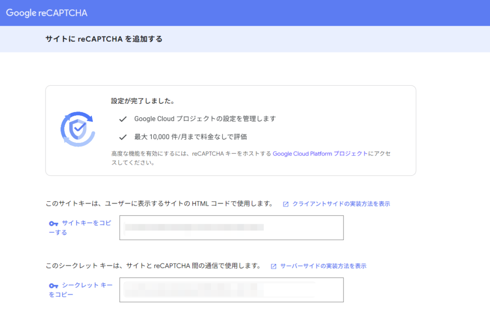Click the text 設定が完了しました。
This screenshot has width=490, height=329.
pos(143,101)
